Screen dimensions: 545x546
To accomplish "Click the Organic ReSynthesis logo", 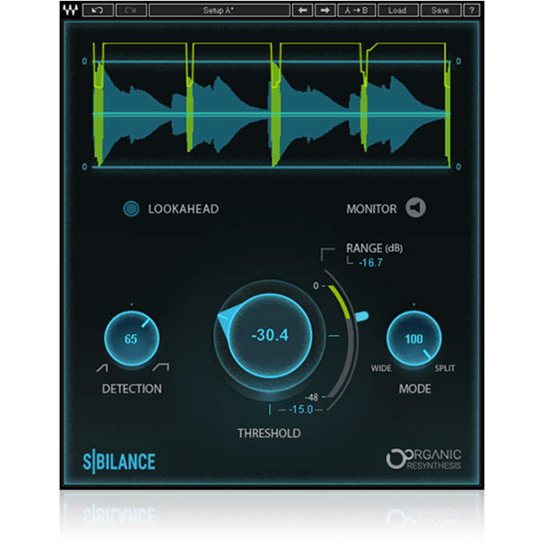I will (423, 459).
